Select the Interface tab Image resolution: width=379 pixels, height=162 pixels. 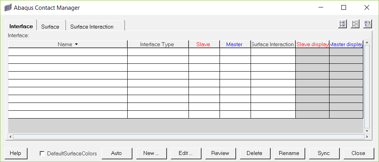pyautogui.click(x=21, y=26)
